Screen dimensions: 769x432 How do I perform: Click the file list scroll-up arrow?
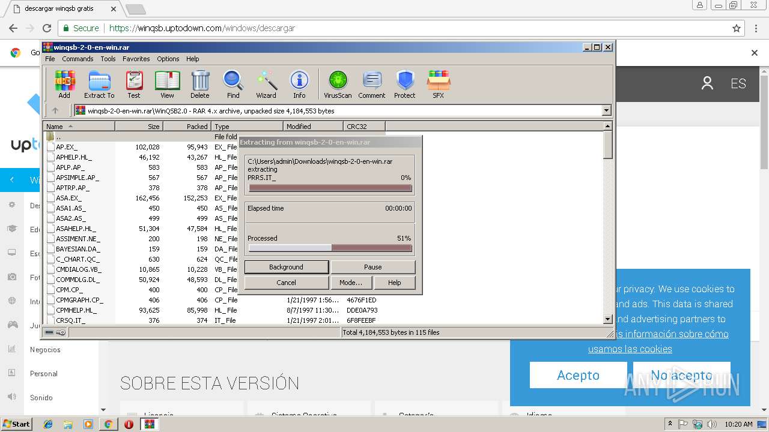(x=607, y=126)
